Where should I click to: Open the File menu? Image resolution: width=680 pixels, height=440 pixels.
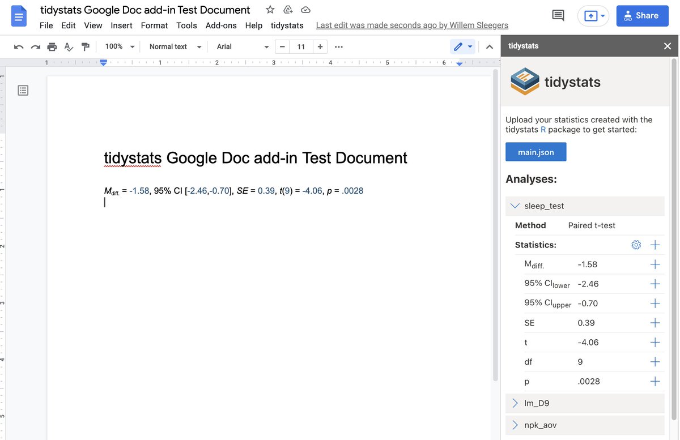coord(46,25)
